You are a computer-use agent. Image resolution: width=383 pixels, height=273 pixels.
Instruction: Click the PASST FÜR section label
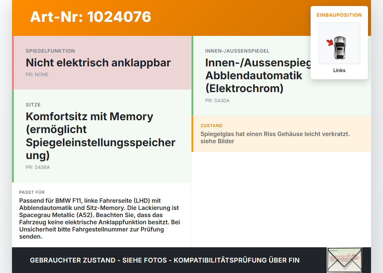tap(32, 192)
